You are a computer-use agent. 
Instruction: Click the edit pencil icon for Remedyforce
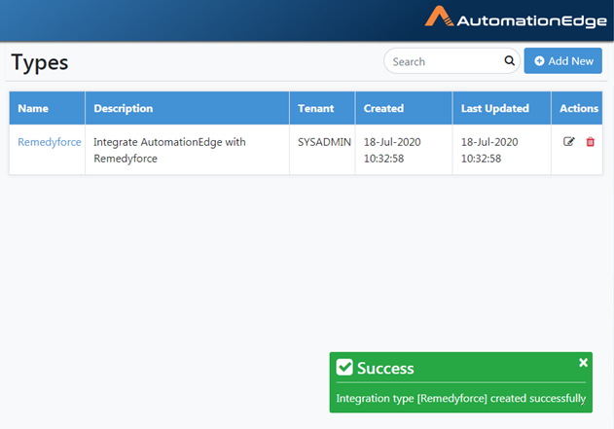[x=568, y=142]
